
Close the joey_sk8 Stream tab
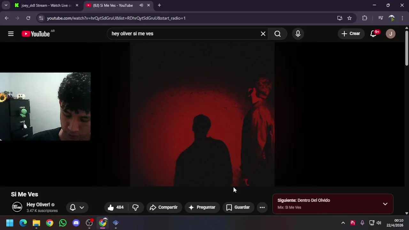click(x=77, y=5)
